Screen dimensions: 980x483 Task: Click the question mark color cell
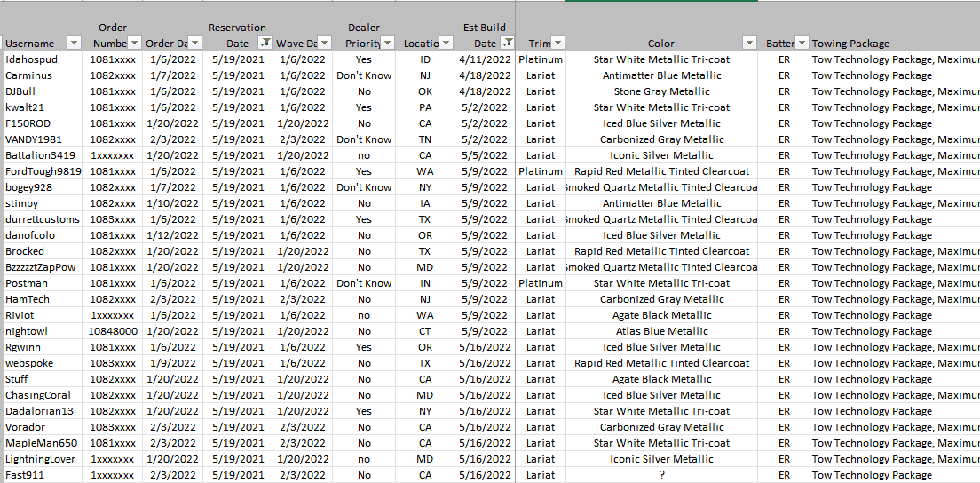click(661, 475)
